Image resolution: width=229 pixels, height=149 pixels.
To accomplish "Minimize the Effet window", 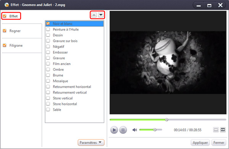I will 198,5.
